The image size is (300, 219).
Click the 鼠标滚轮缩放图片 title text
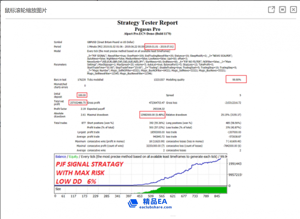(x=26, y=10)
